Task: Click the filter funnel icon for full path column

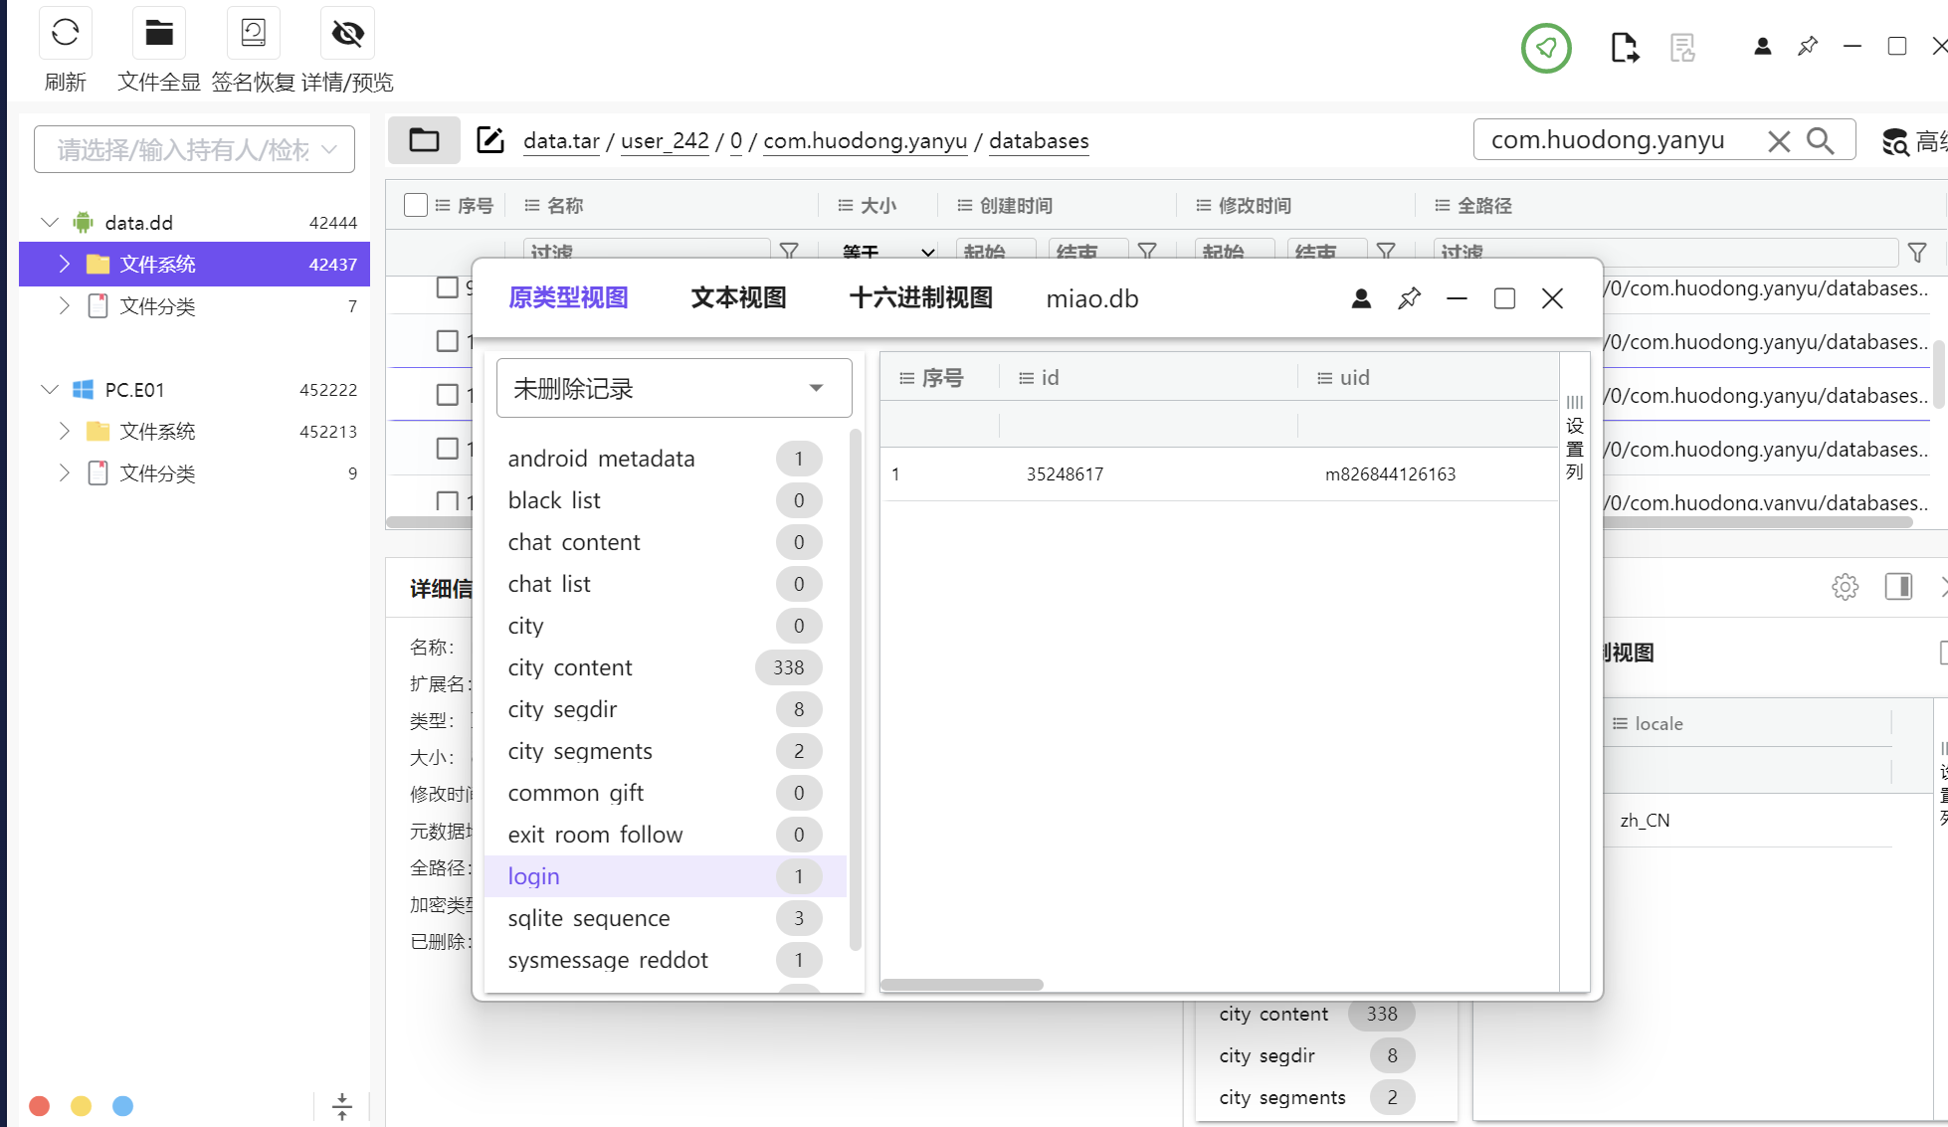Action: [x=1917, y=253]
